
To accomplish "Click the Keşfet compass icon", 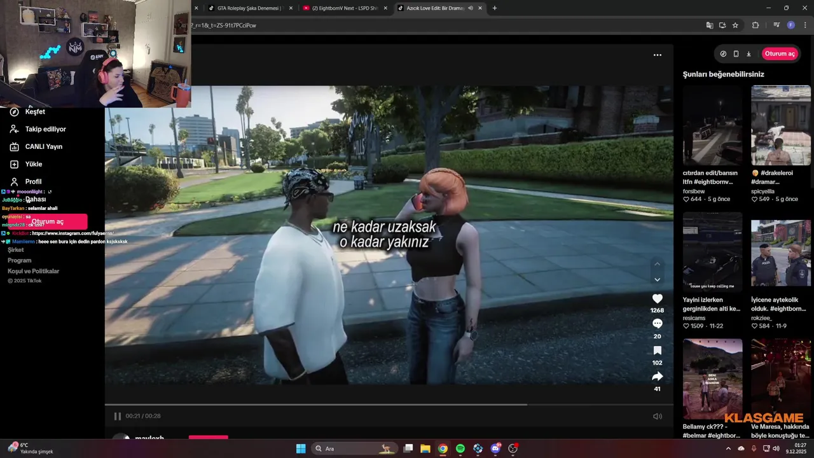I will (x=14, y=112).
